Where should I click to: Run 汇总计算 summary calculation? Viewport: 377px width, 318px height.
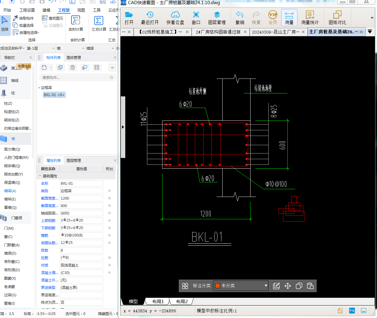tap(99, 24)
